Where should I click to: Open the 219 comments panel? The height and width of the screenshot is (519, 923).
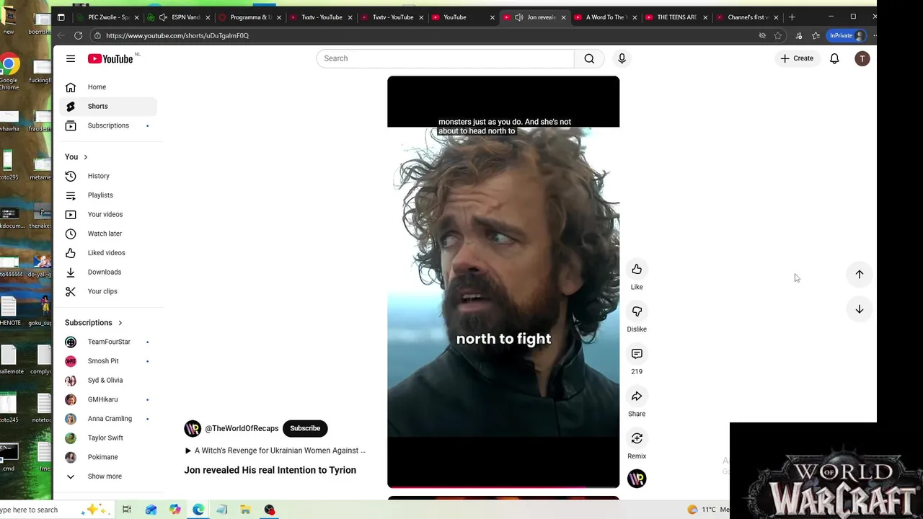click(637, 354)
